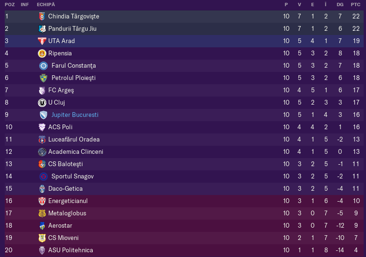Select the Petrolul Ploiești crest
This screenshot has width=366, height=257.
coord(44,78)
